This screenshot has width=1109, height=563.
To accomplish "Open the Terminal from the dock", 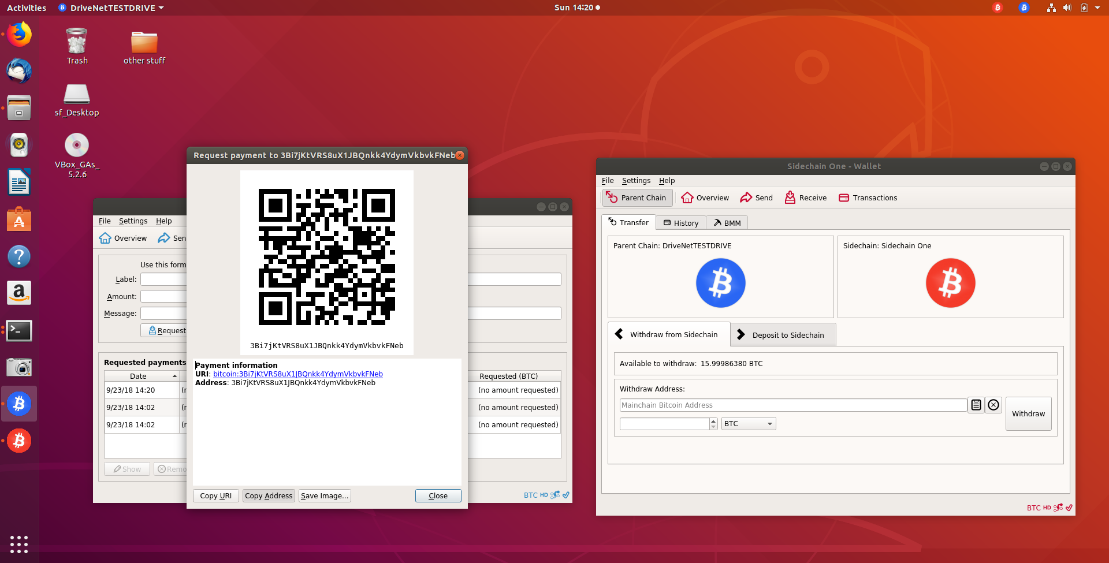I will point(19,330).
